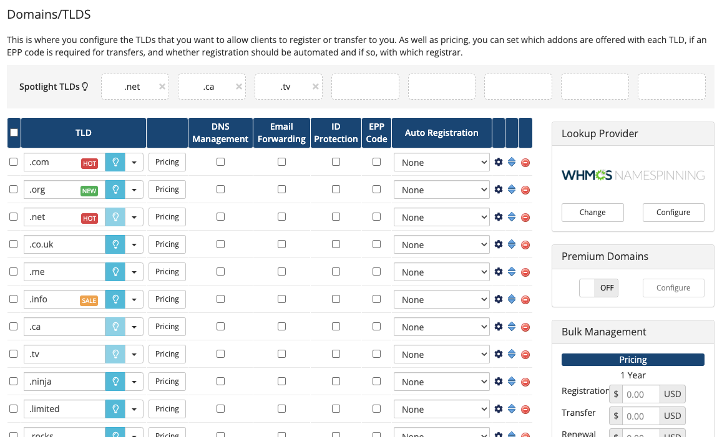Select the Pricing tab in Bulk Management
Image resolution: width=722 pixels, height=437 pixels.
coord(633,360)
